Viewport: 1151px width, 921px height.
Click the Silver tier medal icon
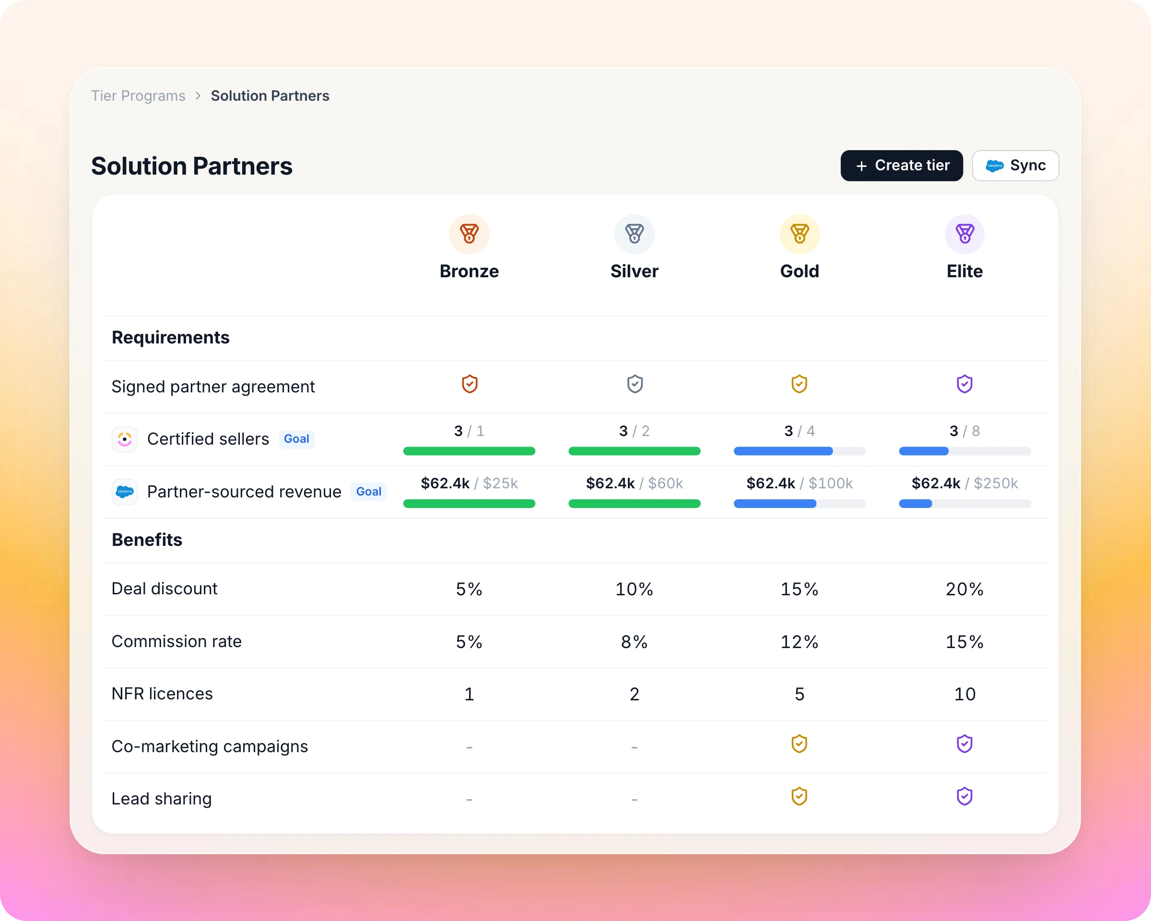point(634,234)
